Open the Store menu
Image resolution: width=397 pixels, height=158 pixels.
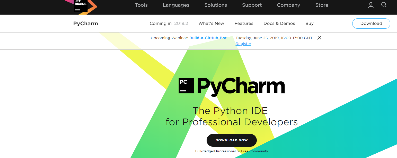[322, 5]
